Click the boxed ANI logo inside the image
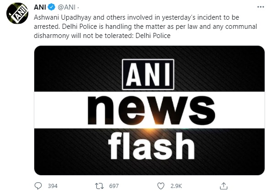The width and height of the screenshot is (271, 193). click(x=148, y=75)
